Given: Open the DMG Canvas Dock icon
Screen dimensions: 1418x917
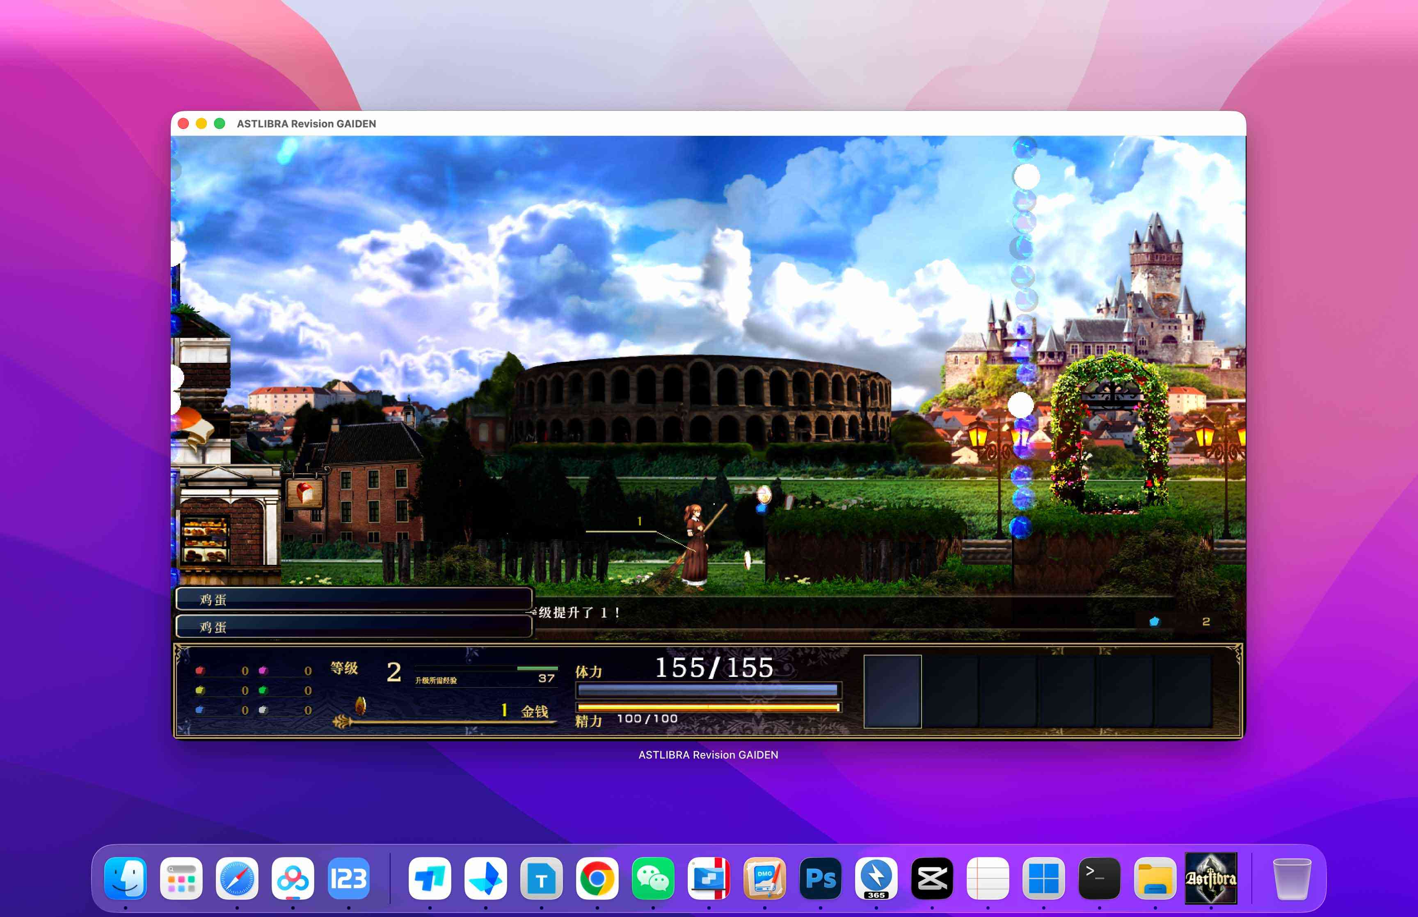Looking at the screenshot, I should click(765, 878).
